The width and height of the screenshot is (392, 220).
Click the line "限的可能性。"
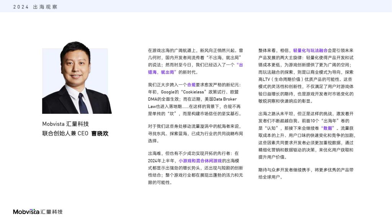tap(160, 183)
